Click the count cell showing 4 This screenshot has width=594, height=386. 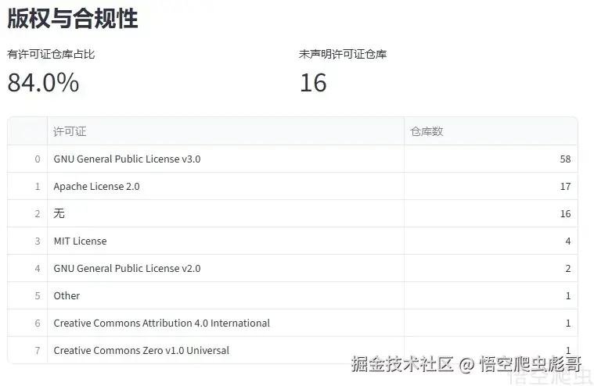coord(491,241)
